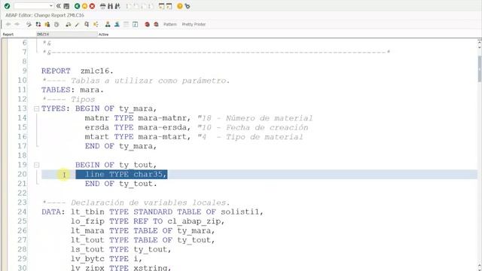Create a new session with the window icon
Image resolution: width=482 pixels, height=271 pixels.
161,6
